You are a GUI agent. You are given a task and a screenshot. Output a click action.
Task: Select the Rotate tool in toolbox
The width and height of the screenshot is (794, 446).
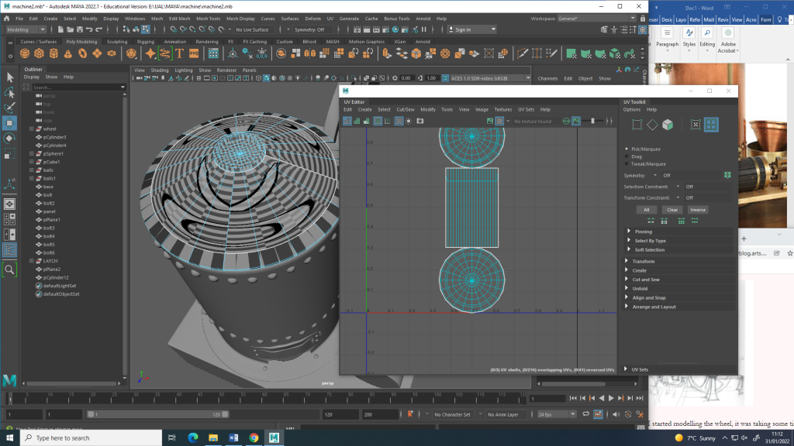point(9,139)
